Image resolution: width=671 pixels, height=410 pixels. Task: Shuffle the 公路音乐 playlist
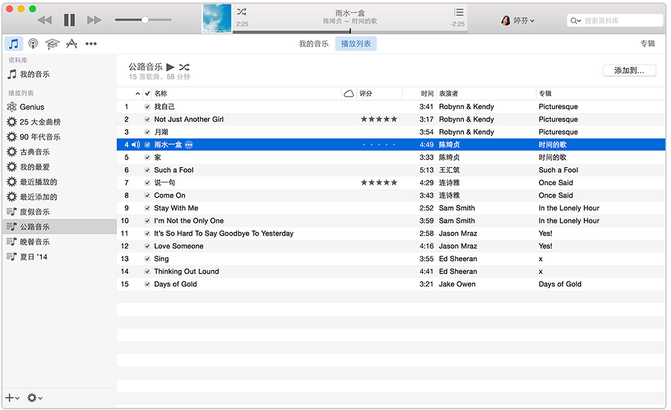tap(184, 67)
